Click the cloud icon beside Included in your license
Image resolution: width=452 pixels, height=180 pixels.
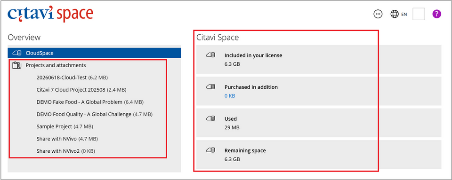coord(211,55)
